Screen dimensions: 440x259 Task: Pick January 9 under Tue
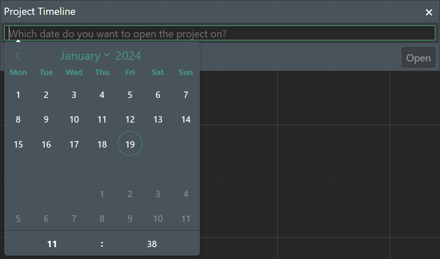[46, 120]
